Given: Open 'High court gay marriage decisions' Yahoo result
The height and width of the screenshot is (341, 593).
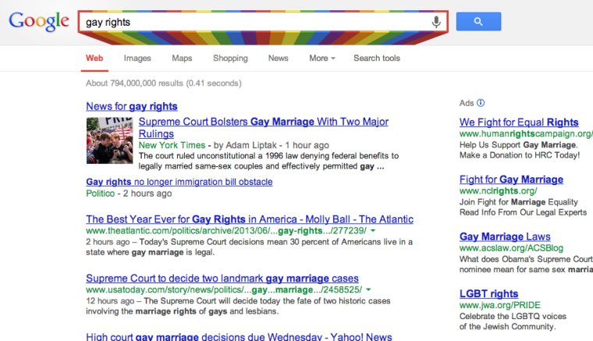Looking at the screenshot, I should pyautogui.click(x=239, y=336).
